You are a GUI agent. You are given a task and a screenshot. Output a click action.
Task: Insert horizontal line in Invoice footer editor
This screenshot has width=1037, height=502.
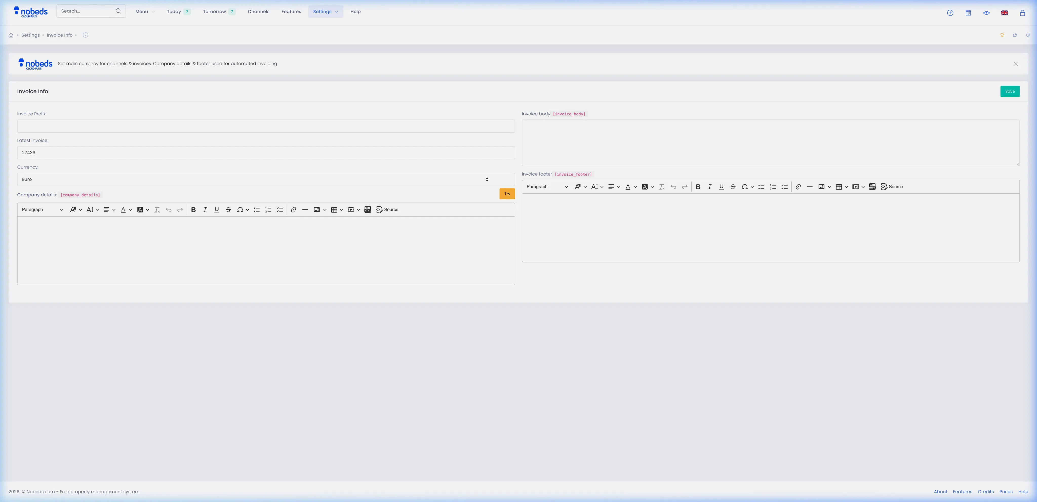click(810, 187)
